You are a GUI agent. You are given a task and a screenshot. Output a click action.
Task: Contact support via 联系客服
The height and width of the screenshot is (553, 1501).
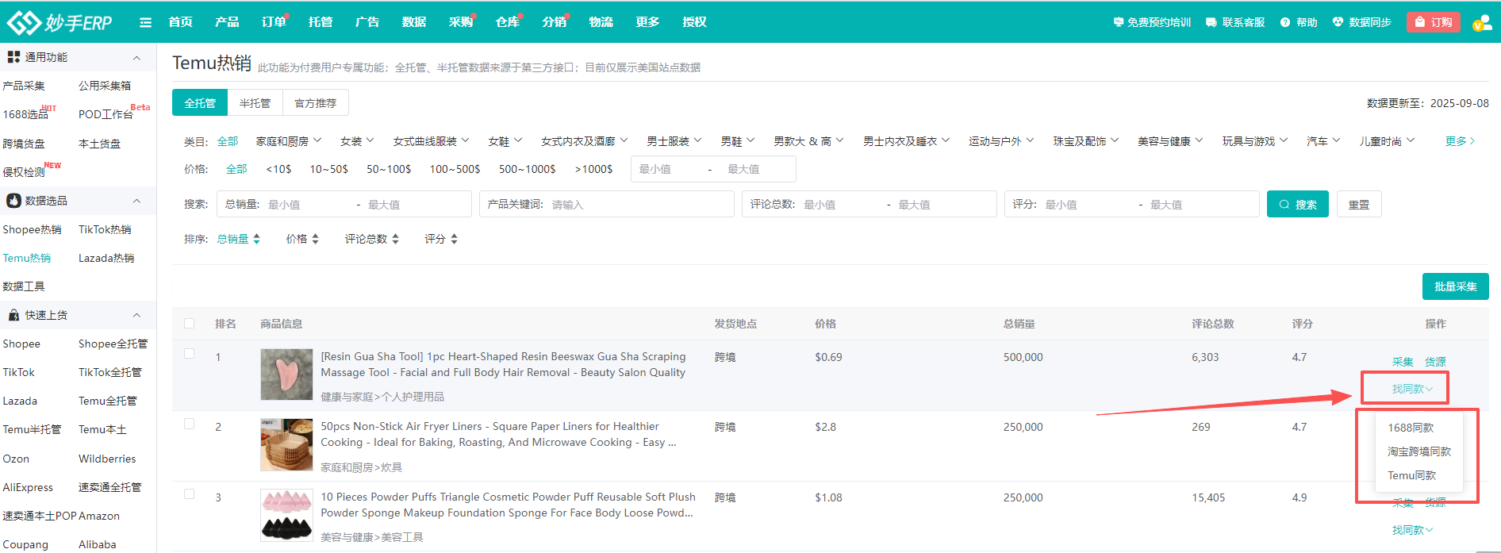[1235, 22]
